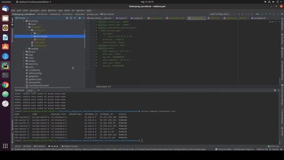Toggle tool window quick access at status bar corner

(x=12, y=149)
